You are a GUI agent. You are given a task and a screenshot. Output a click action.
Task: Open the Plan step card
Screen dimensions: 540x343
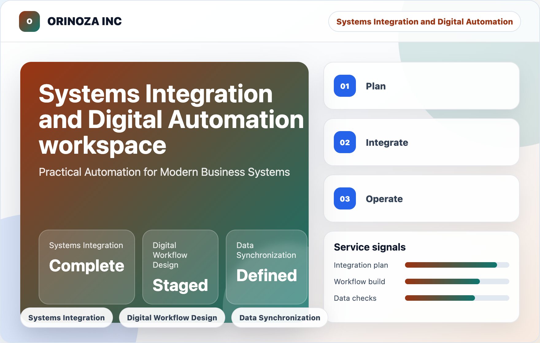point(422,86)
